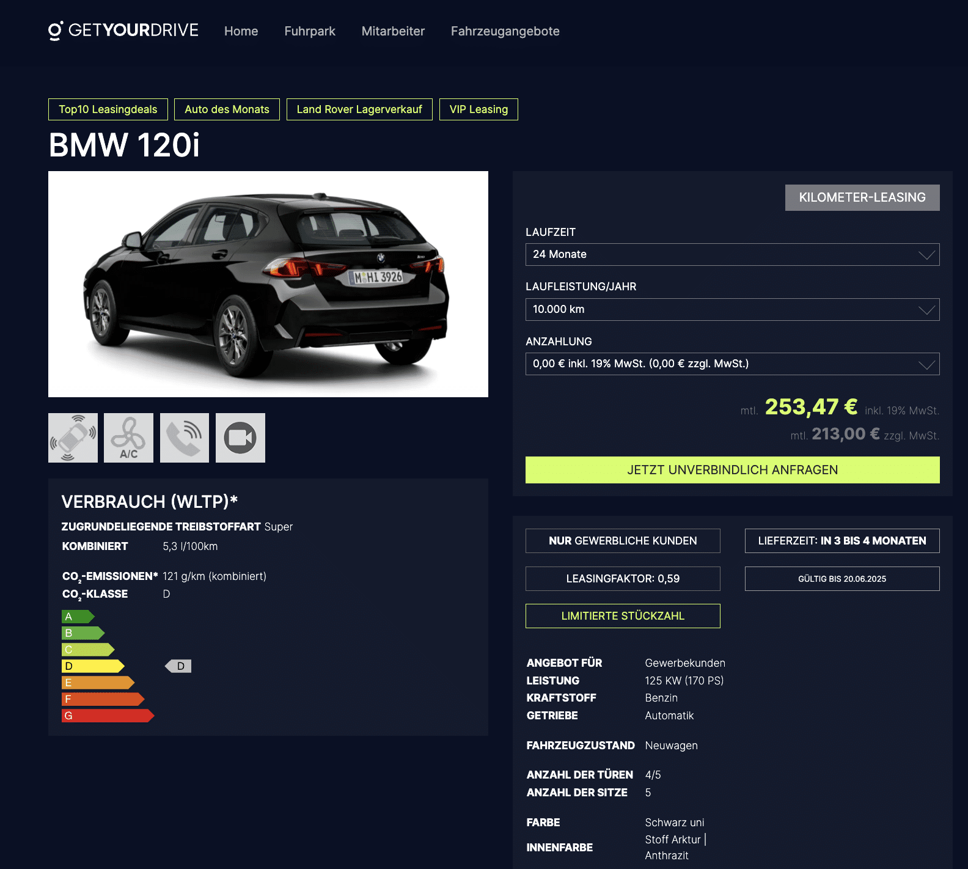Select the phone connectivity feature icon
Screen dimensions: 968x869
pos(185,438)
